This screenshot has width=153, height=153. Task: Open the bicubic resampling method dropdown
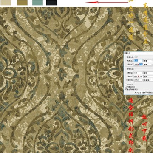point(144,92)
